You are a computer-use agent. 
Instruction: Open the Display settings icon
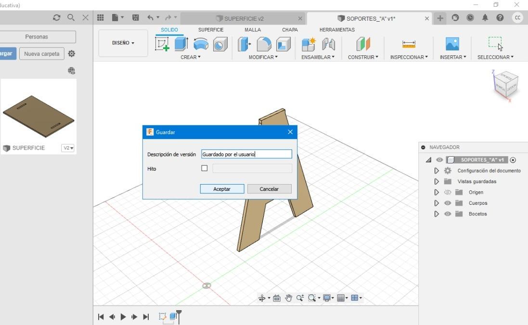pyautogui.click(x=327, y=298)
